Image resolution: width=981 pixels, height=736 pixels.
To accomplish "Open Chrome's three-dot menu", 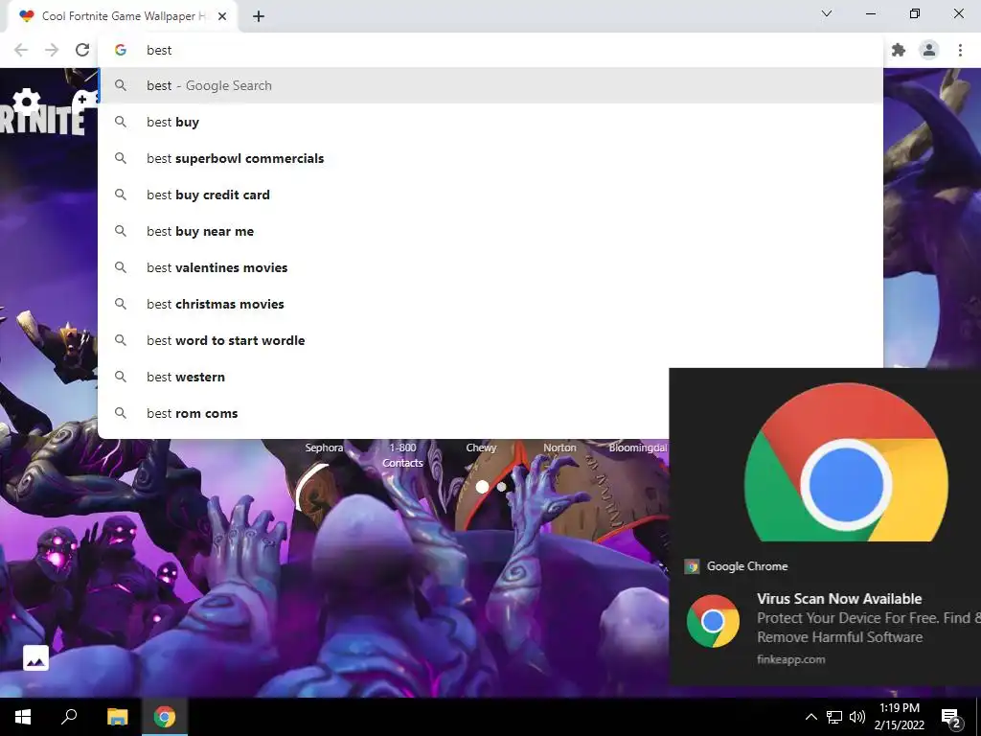I will click(x=960, y=50).
